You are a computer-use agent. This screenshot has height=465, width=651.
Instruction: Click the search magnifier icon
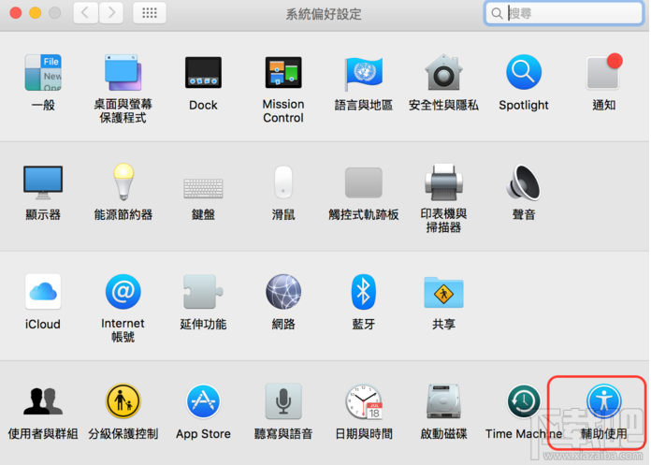(x=497, y=14)
